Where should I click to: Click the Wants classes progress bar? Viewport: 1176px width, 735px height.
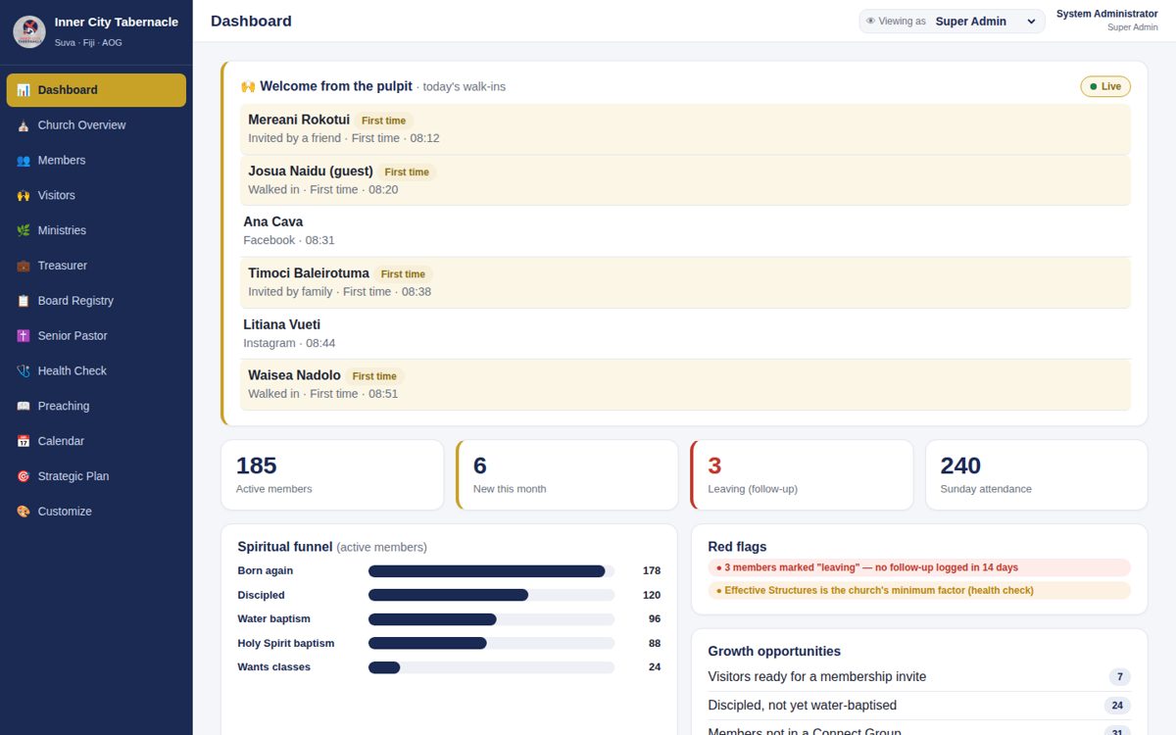tap(491, 667)
